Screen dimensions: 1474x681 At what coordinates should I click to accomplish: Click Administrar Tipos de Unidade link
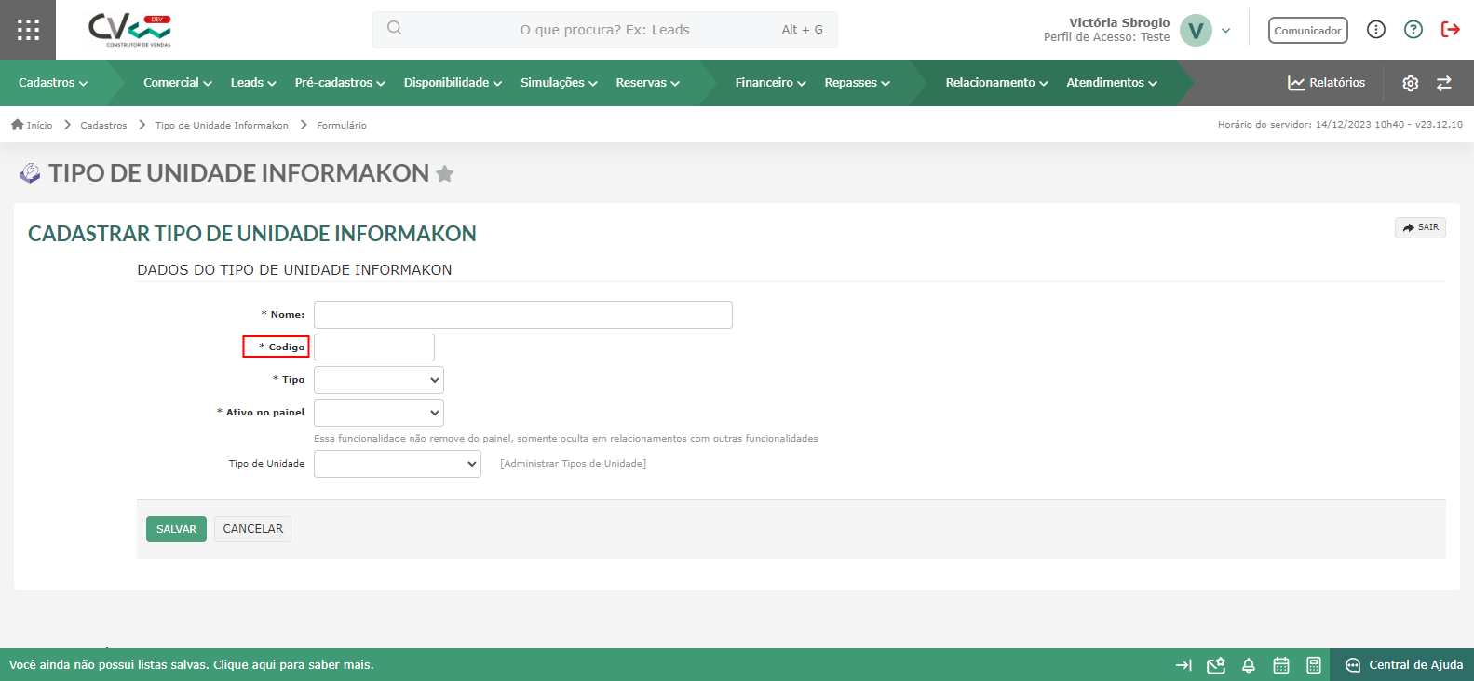(573, 464)
